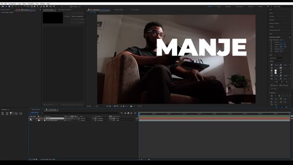This screenshot has height=165, width=293.
Task: Click the left align paragraph icon
Action: [271, 96]
